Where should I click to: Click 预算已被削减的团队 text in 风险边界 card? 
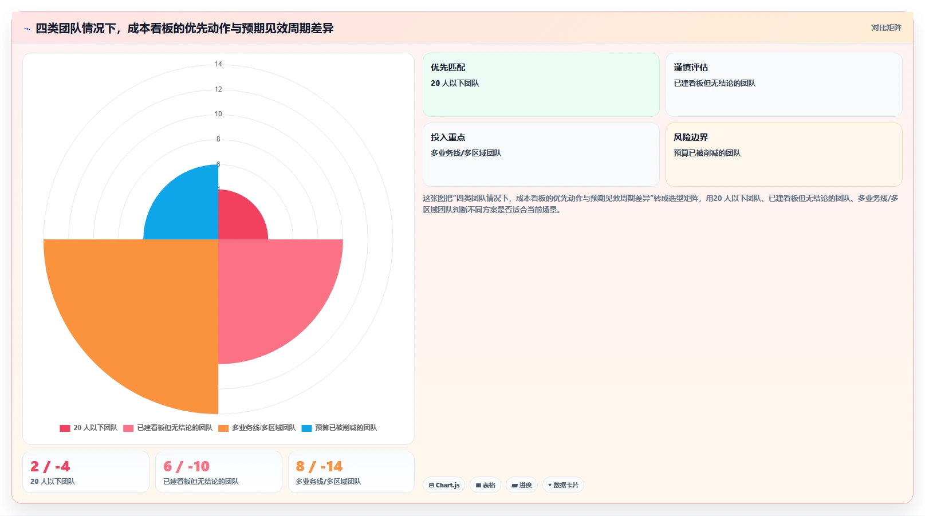click(x=707, y=153)
